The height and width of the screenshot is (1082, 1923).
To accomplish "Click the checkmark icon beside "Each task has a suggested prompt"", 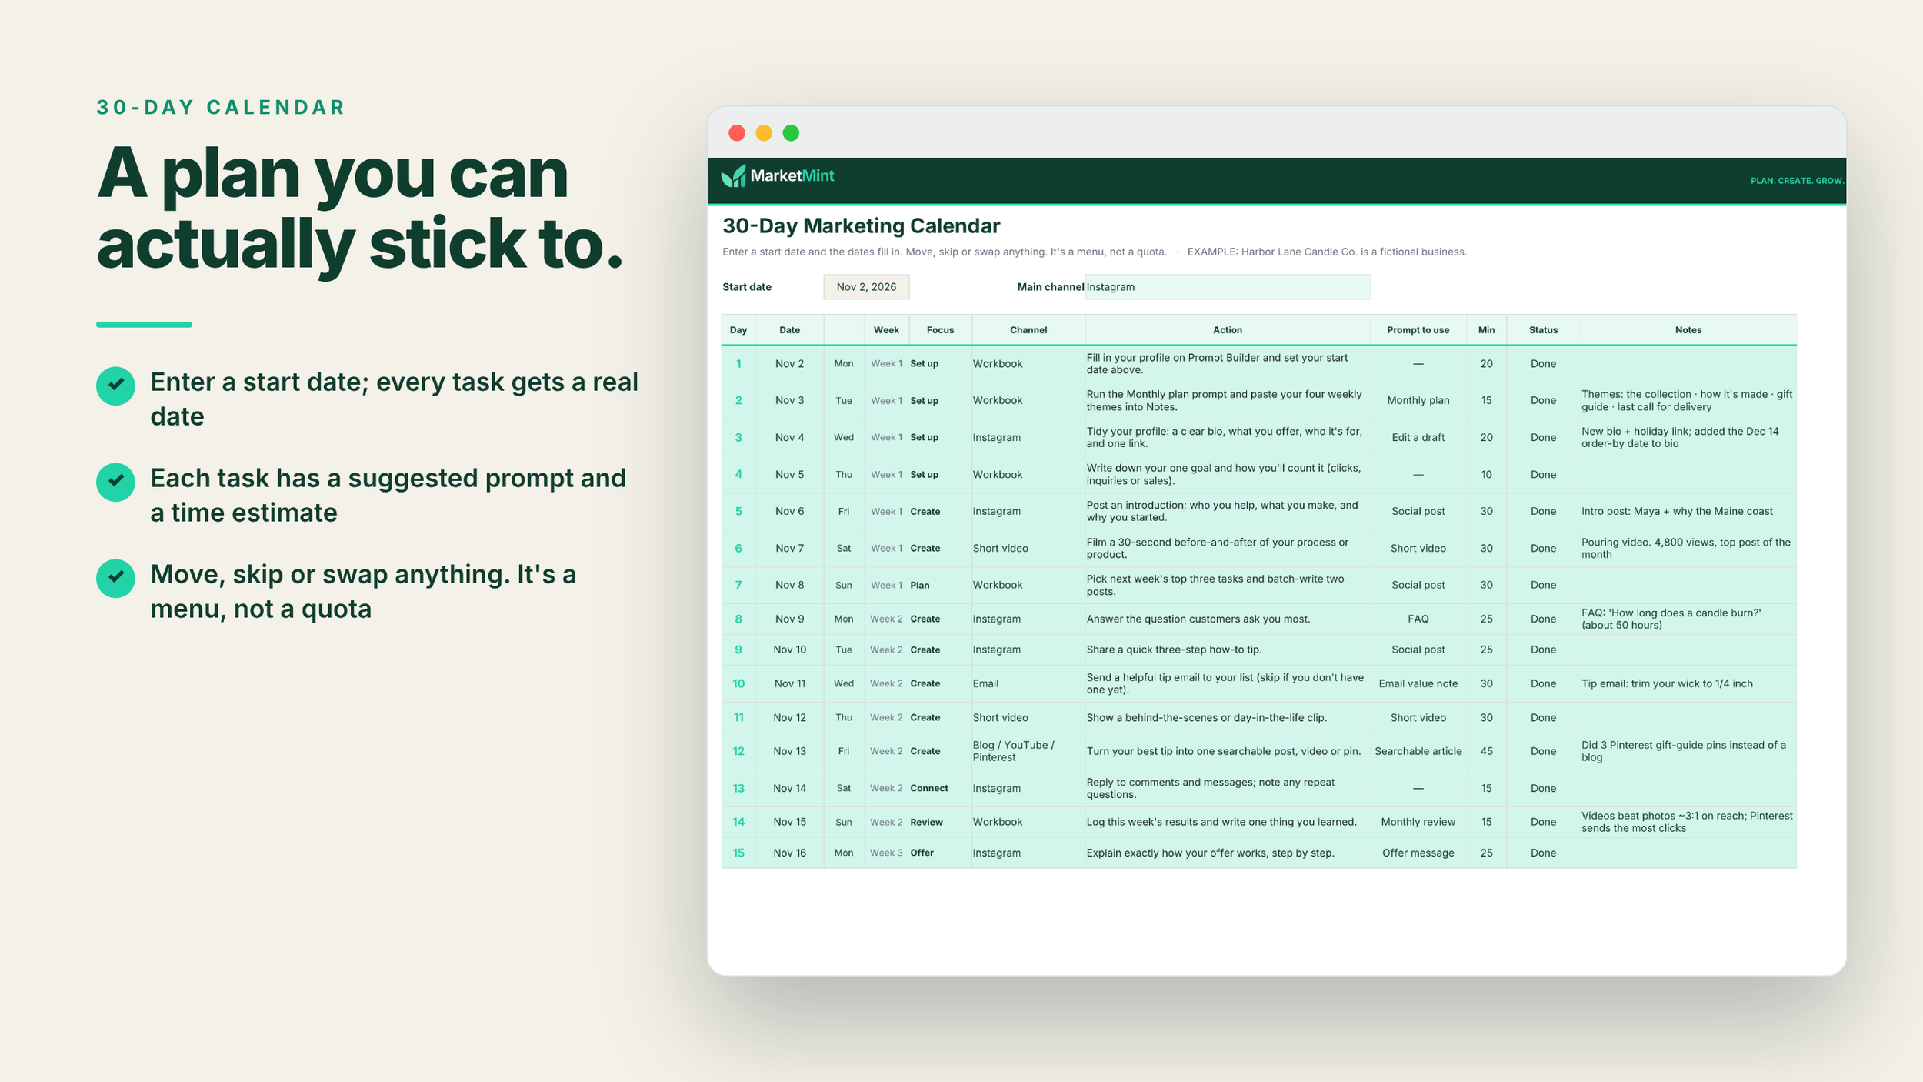I will coord(116,482).
